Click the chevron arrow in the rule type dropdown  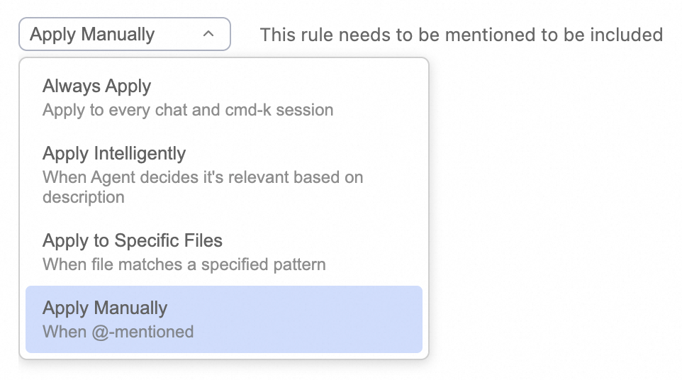click(208, 34)
